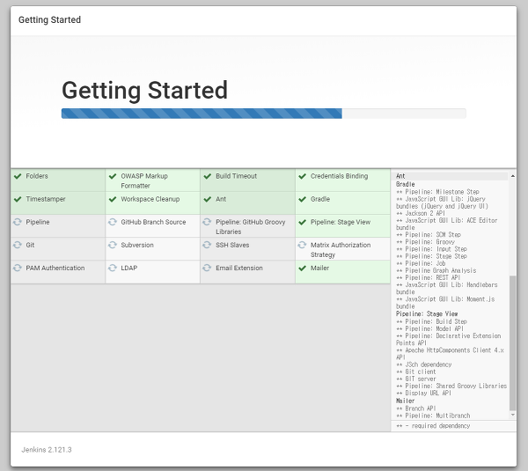This screenshot has height=471, width=528.
Task: Click the log panel scroll-up arrow
Action: click(x=513, y=176)
